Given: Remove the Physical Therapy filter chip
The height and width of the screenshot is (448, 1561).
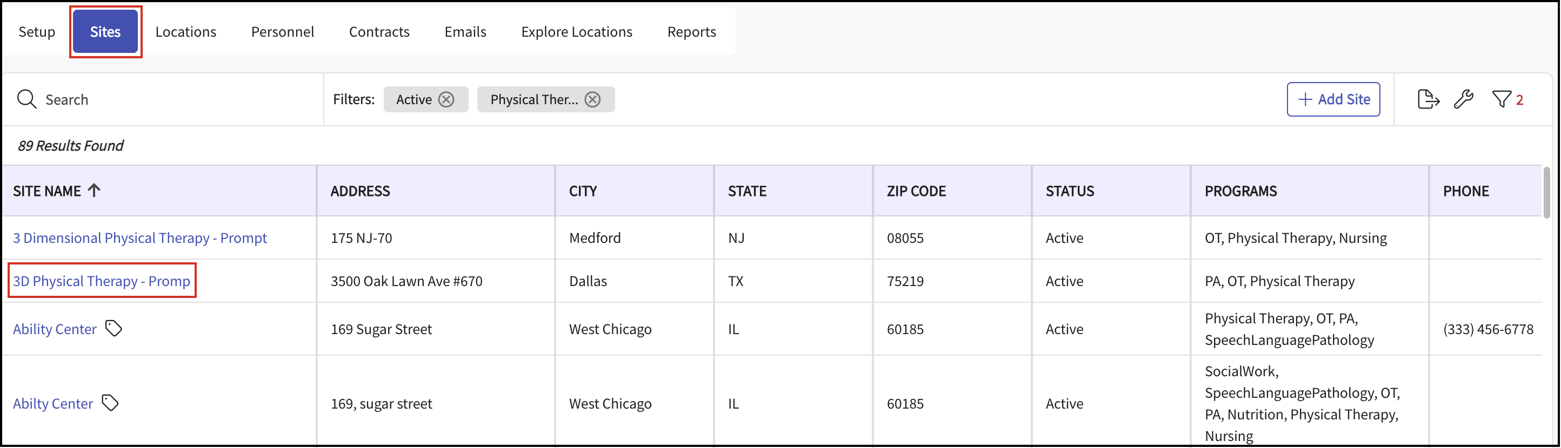Looking at the screenshot, I should (x=592, y=99).
